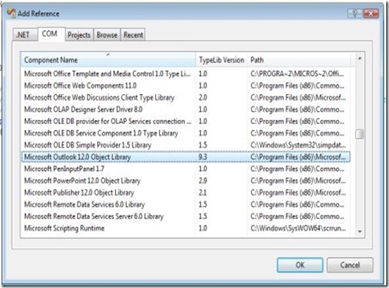Select Microsoft PenInputPanel 1.7

185,169
